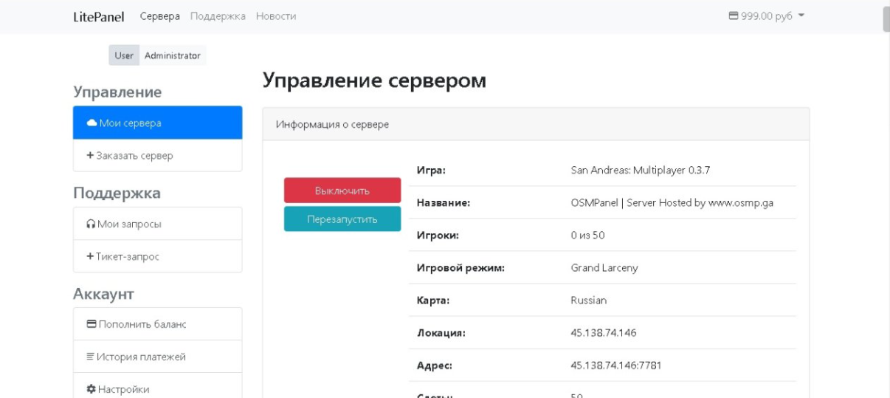The width and height of the screenshot is (890, 398).
Task: Open the Новости navigation item
Action: [x=276, y=16]
